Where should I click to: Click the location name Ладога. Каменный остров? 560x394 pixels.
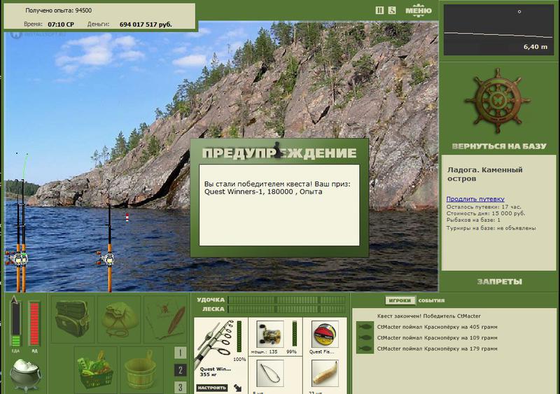(484, 174)
